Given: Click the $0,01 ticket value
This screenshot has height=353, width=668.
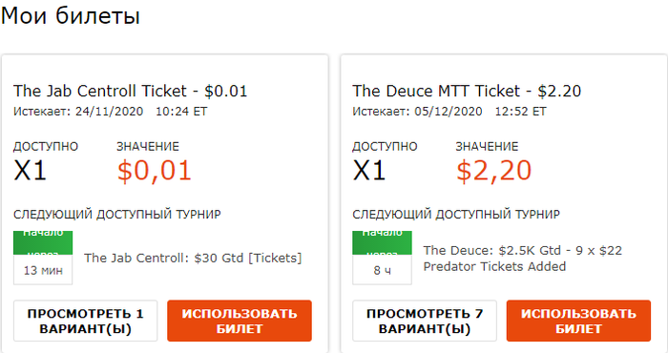Looking at the screenshot, I should [x=155, y=171].
